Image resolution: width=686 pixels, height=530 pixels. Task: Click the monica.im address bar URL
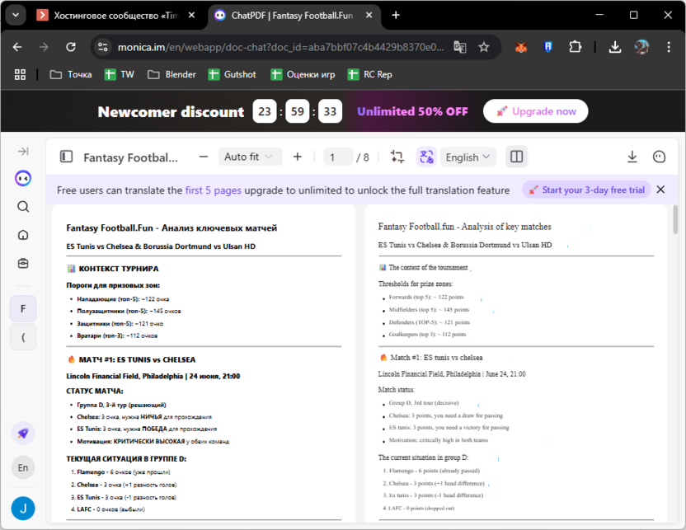280,47
